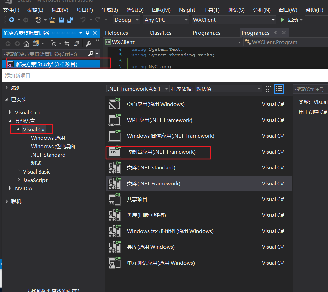Expand the NVIDIA node
Image resolution: width=328 pixels, height=292 pixels.
tap(10, 188)
